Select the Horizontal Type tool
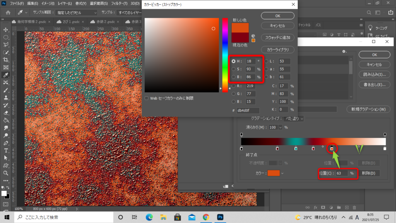This screenshot has width=396, height=223. click(x=5, y=151)
